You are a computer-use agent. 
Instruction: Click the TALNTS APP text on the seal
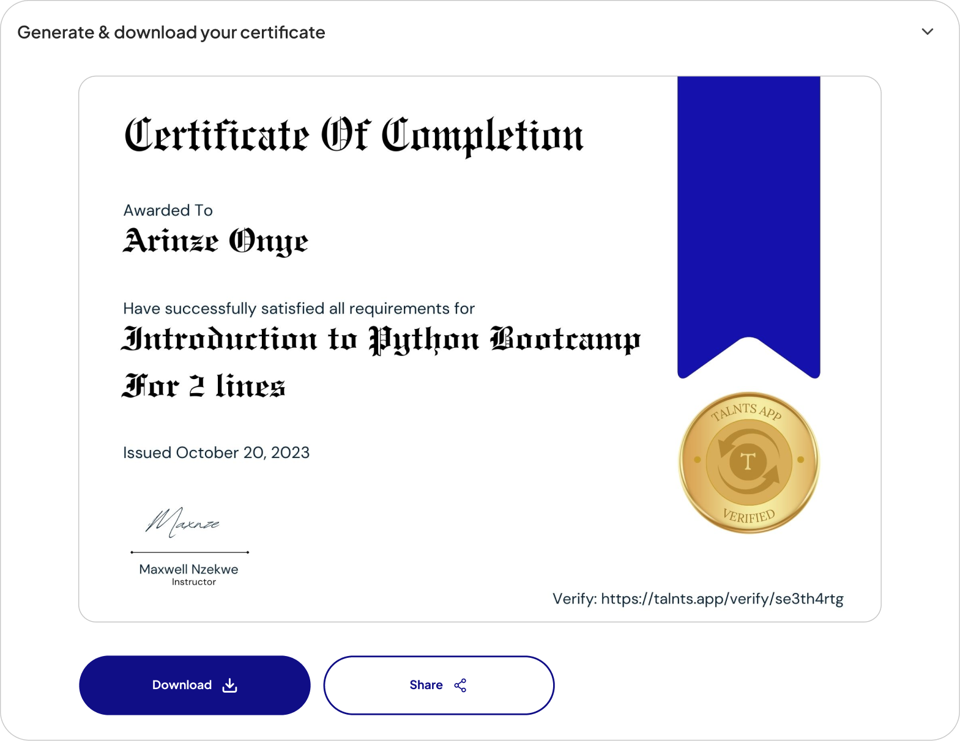746,412
